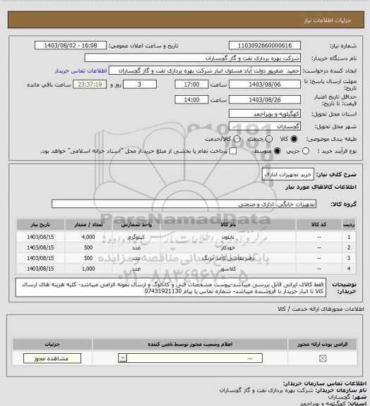
Task: Click the deadline time field 17:00
Action: (x=192, y=85)
